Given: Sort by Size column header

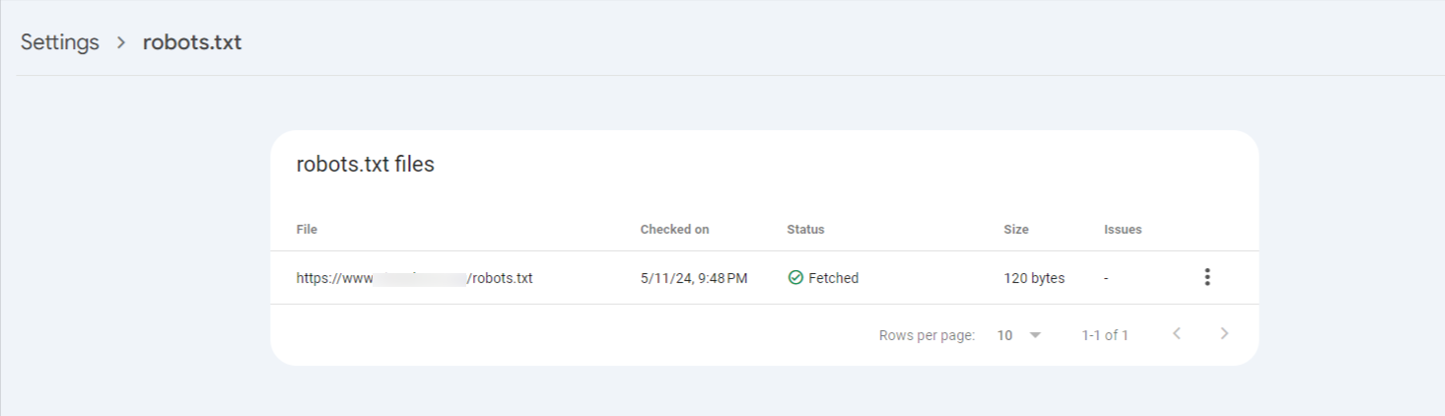Looking at the screenshot, I should pos(1016,229).
